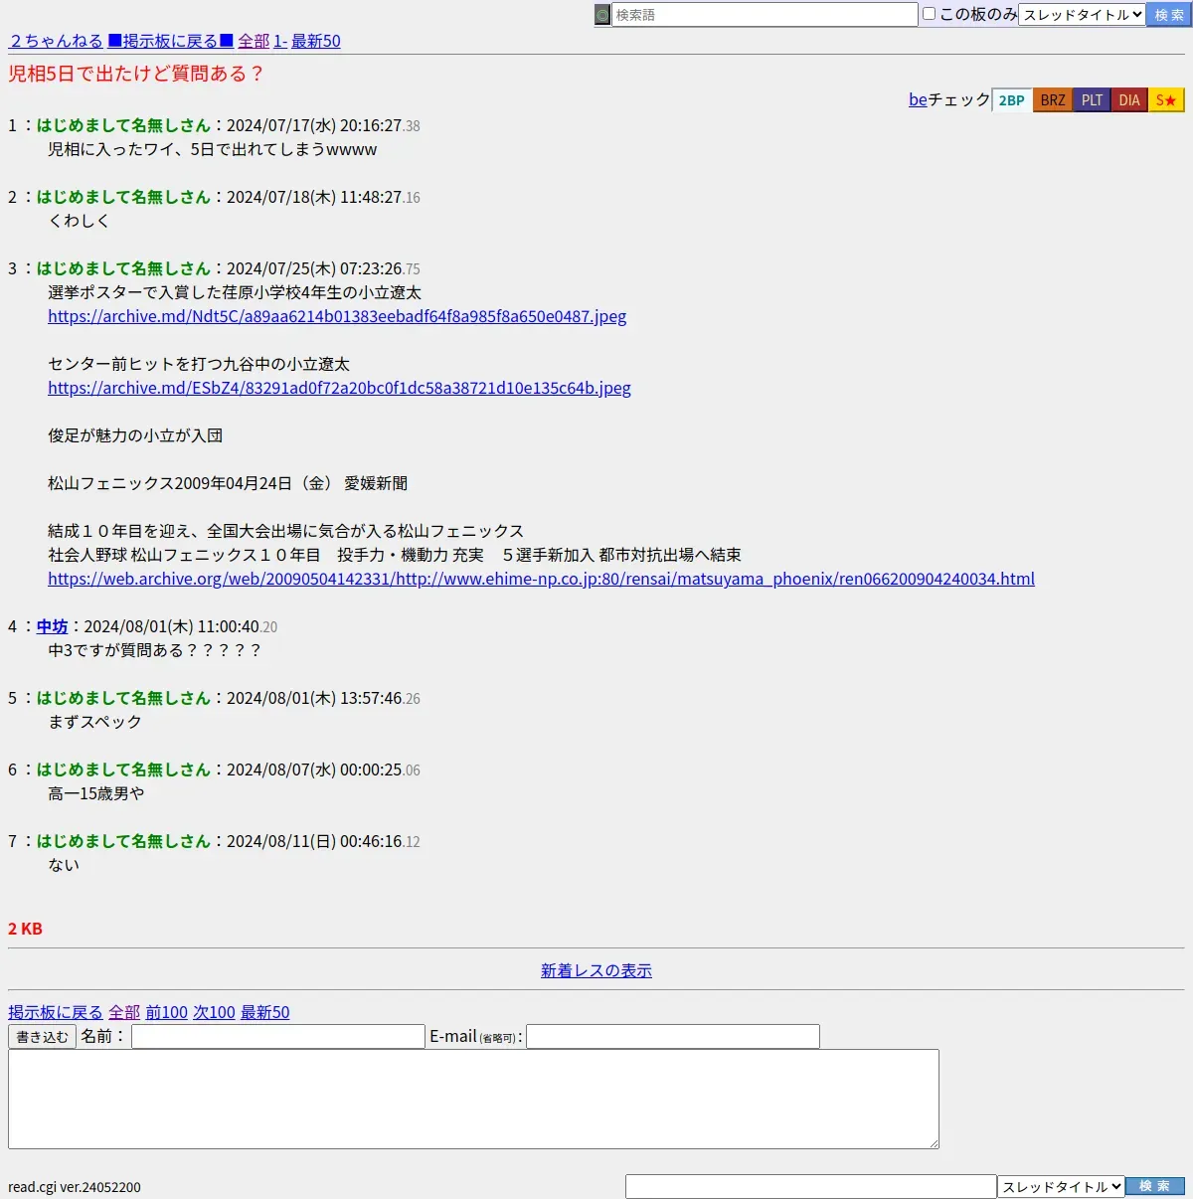The image size is (1193, 1199).
Task: Click the read.cgi ver.24052200 text
Action: coord(75,1187)
